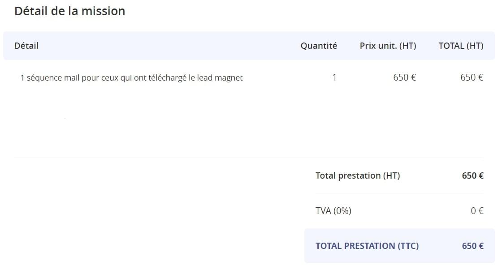Click the 'Quantité' column header
This screenshot has width=502, height=274.
click(319, 46)
